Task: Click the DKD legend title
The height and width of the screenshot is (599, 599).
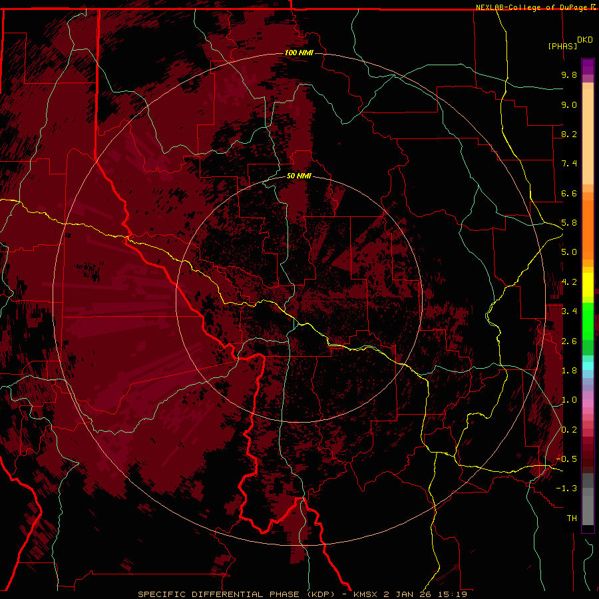Action: (x=585, y=40)
